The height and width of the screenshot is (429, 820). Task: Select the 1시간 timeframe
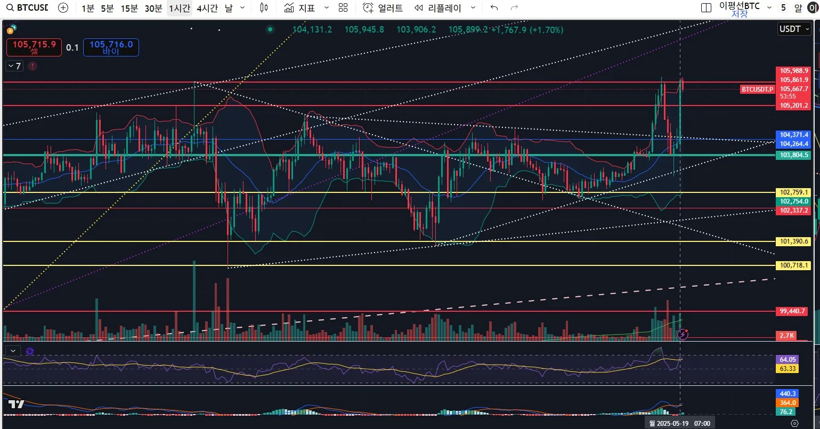179,8
